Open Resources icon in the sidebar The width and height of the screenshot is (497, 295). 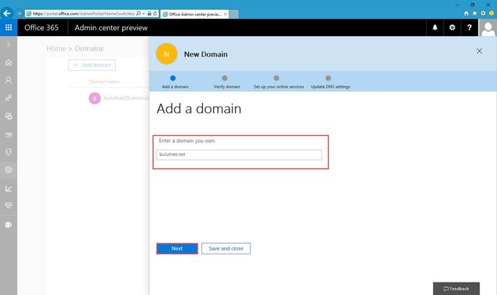pyautogui.click(x=9, y=116)
